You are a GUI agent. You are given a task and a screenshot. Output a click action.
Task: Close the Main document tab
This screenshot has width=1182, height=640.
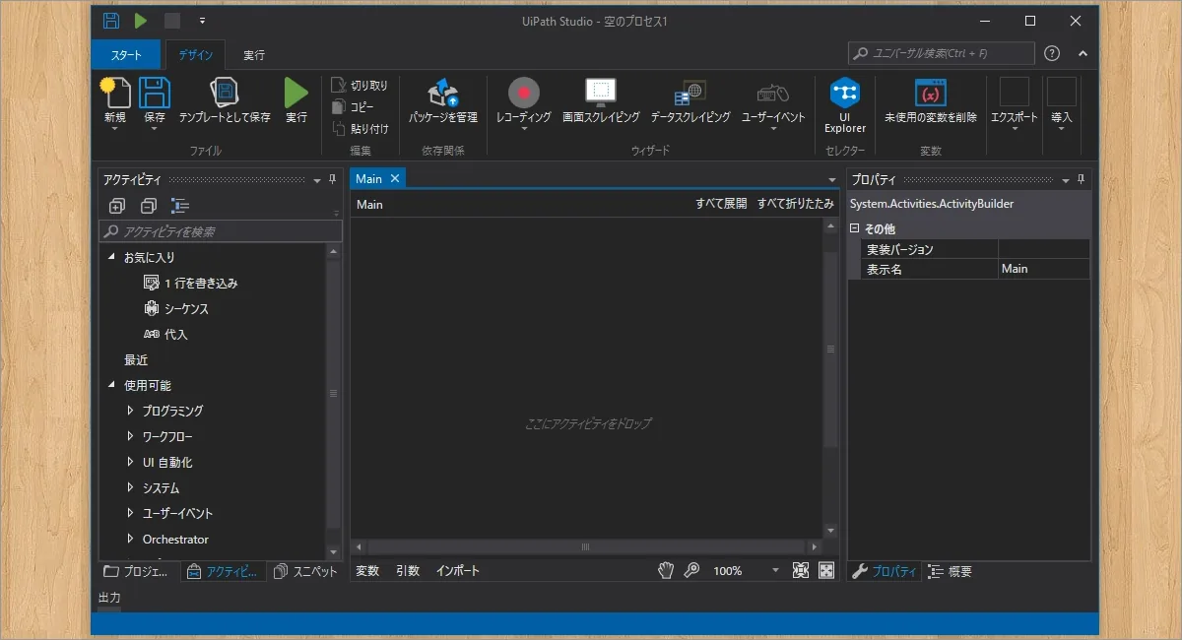click(x=394, y=178)
